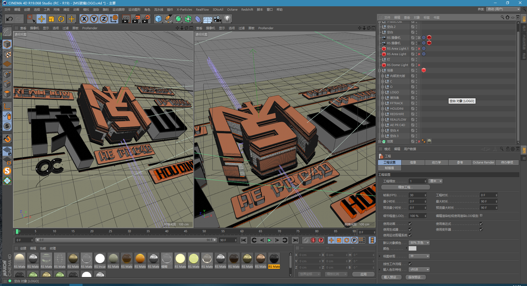Open Edit Render Settings gear clapperboard

click(x=146, y=19)
